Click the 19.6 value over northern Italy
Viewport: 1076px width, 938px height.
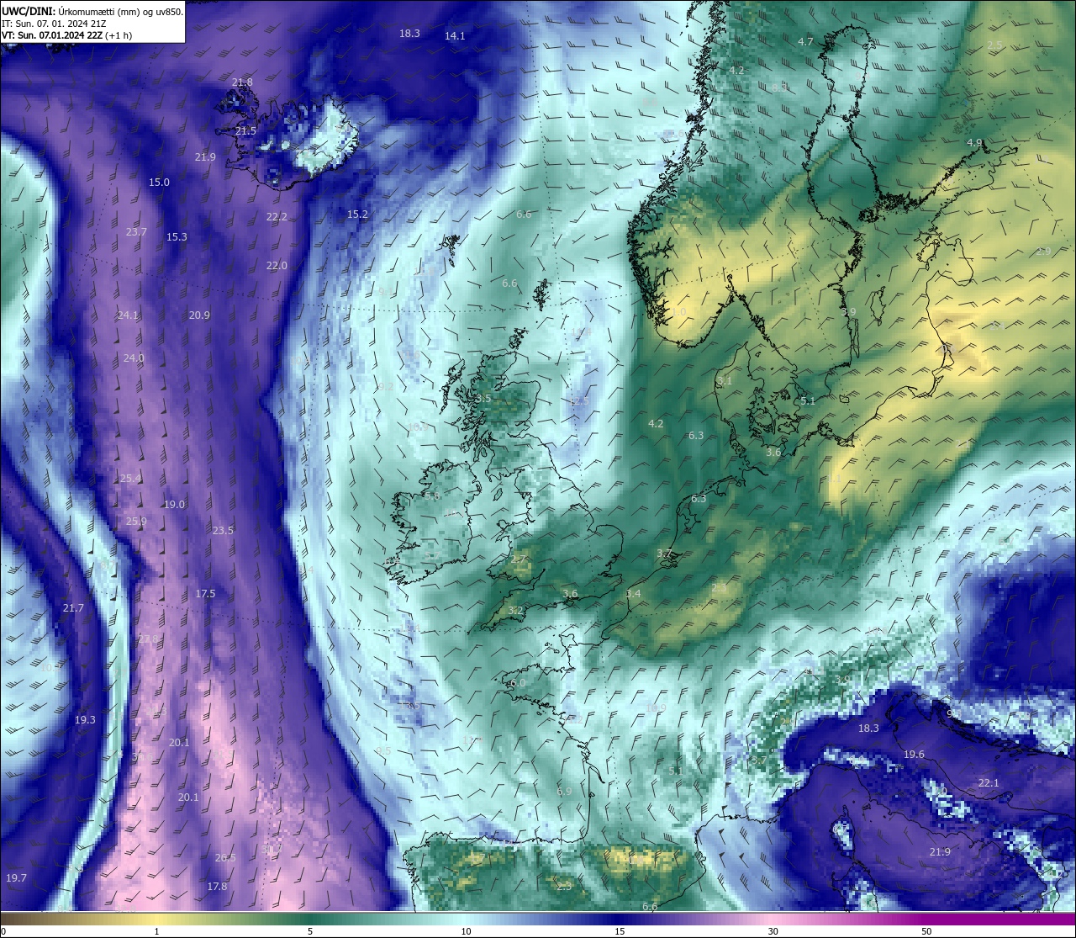tap(914, 755)
